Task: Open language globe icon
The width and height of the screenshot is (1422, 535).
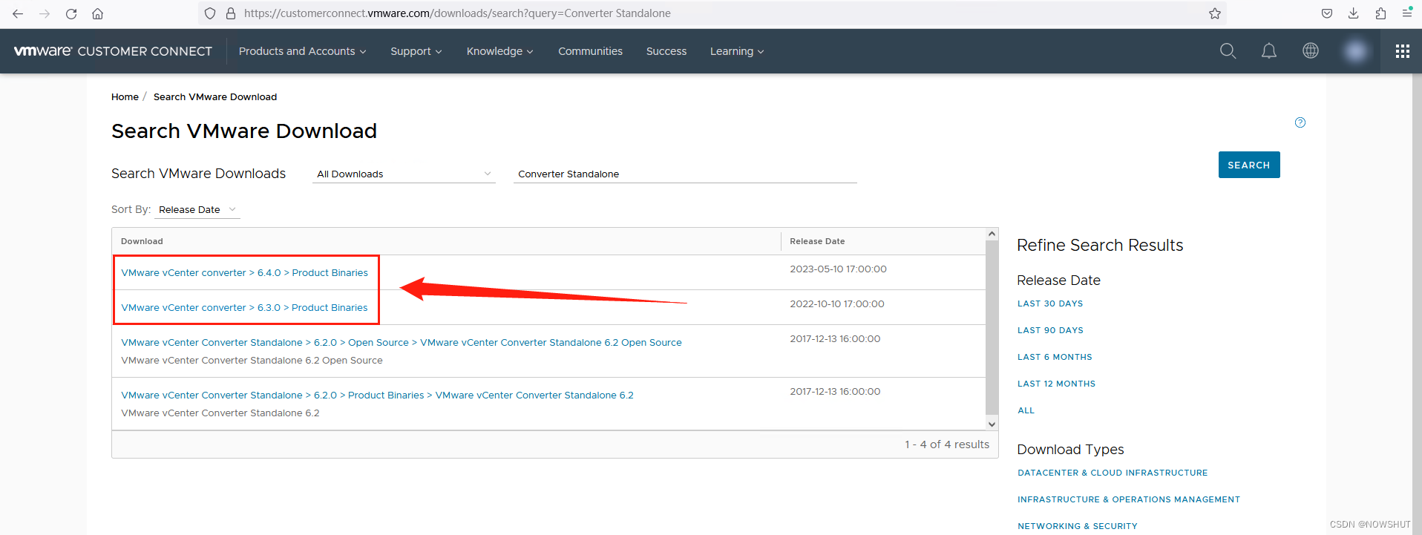Action: pos(1311,50)
